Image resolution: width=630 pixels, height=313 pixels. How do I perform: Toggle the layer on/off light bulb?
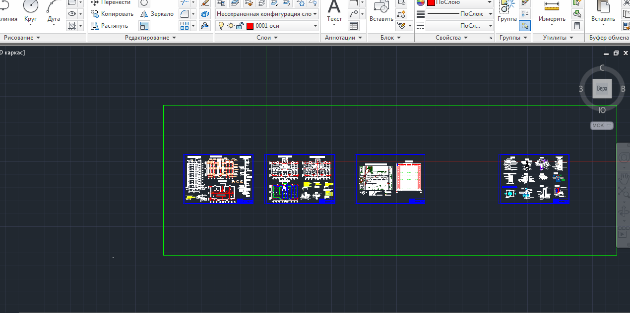point(221,26)
